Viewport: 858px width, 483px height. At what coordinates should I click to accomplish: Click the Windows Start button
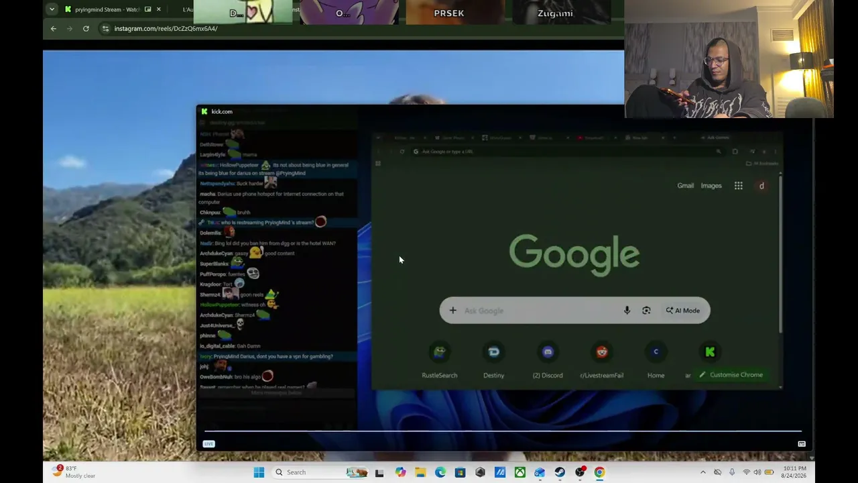coord(259,472)
